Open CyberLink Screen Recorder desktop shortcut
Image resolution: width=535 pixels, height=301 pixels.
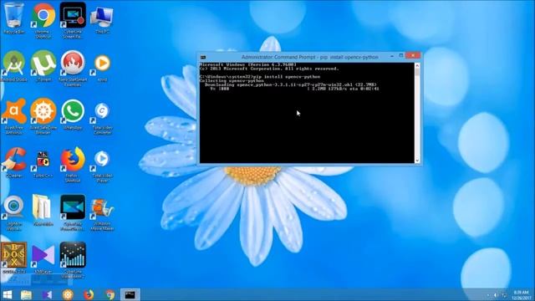point(73,20)
